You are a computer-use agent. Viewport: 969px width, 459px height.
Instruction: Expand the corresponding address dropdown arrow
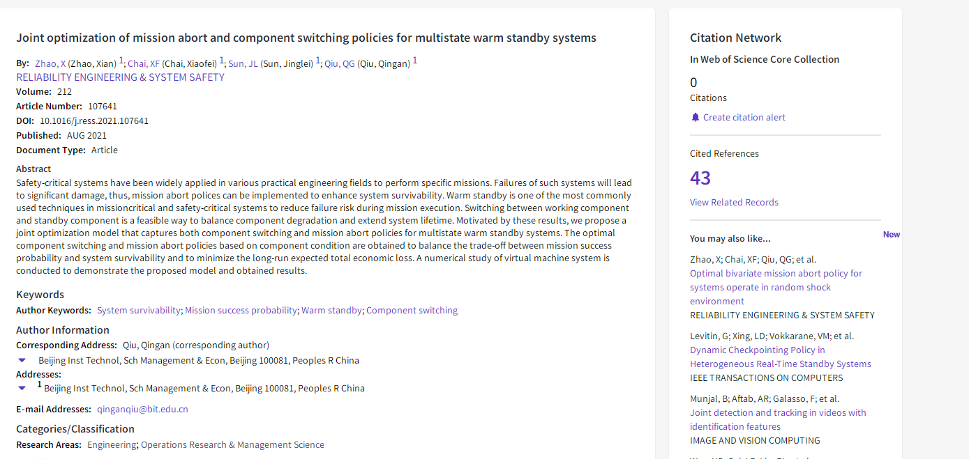22,361
